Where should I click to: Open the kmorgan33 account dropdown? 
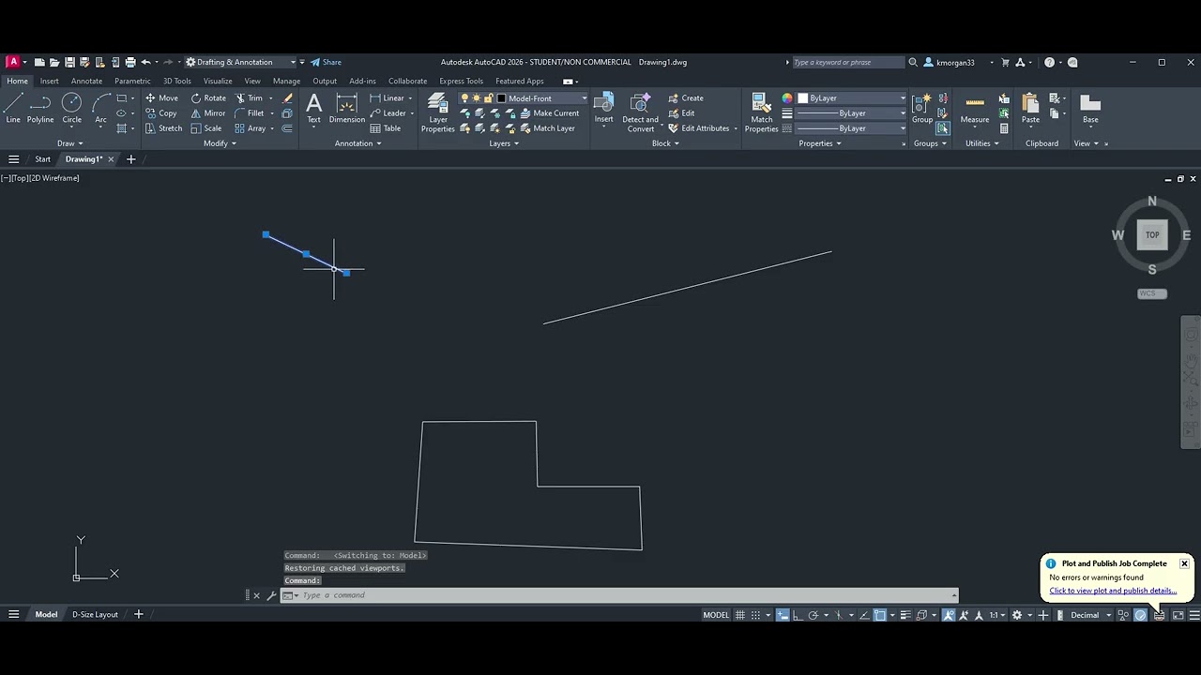(959, 62)
